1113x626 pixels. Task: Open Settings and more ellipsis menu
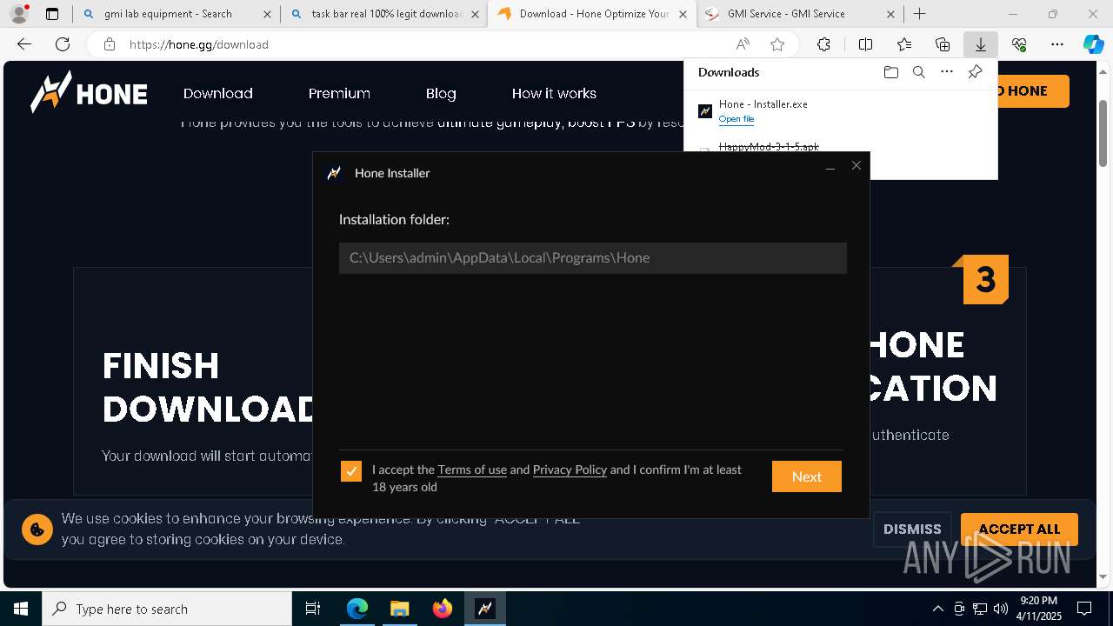tap(1057, 44)
